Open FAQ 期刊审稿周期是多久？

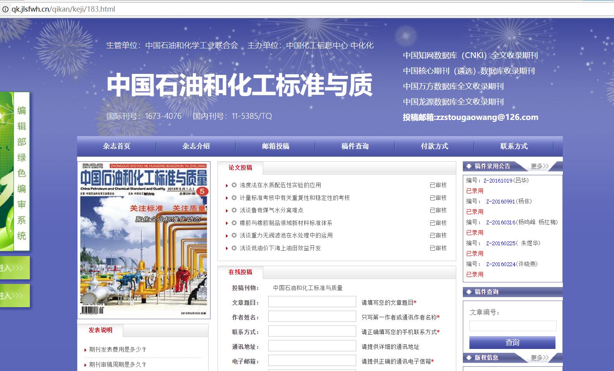coord(118,364)
